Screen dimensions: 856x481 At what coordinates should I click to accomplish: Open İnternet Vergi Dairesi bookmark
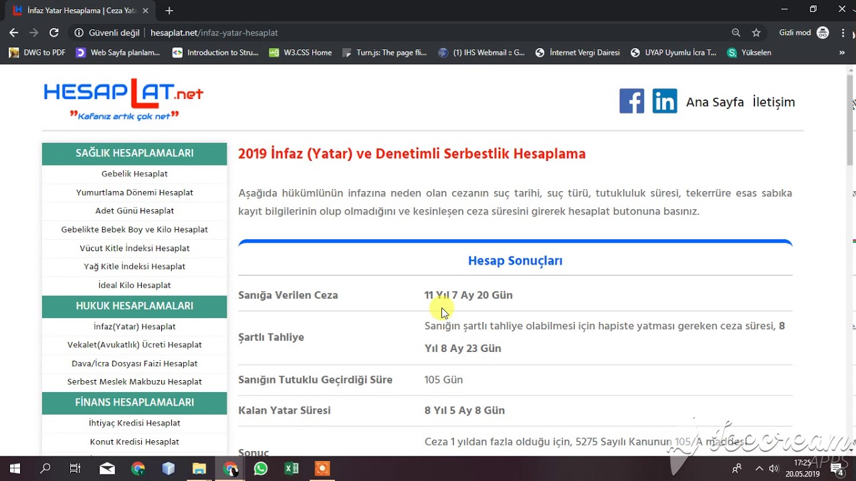pyautogui.click(x=578, y=53)
